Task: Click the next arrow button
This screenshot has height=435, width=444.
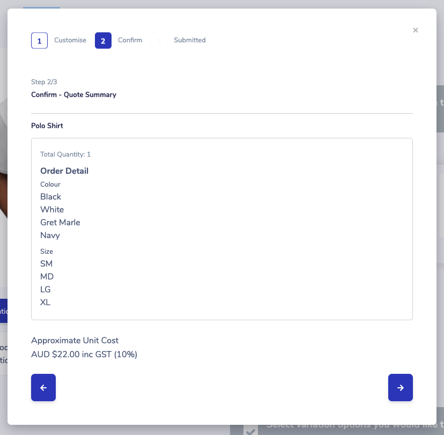Action: click(400, 388)
